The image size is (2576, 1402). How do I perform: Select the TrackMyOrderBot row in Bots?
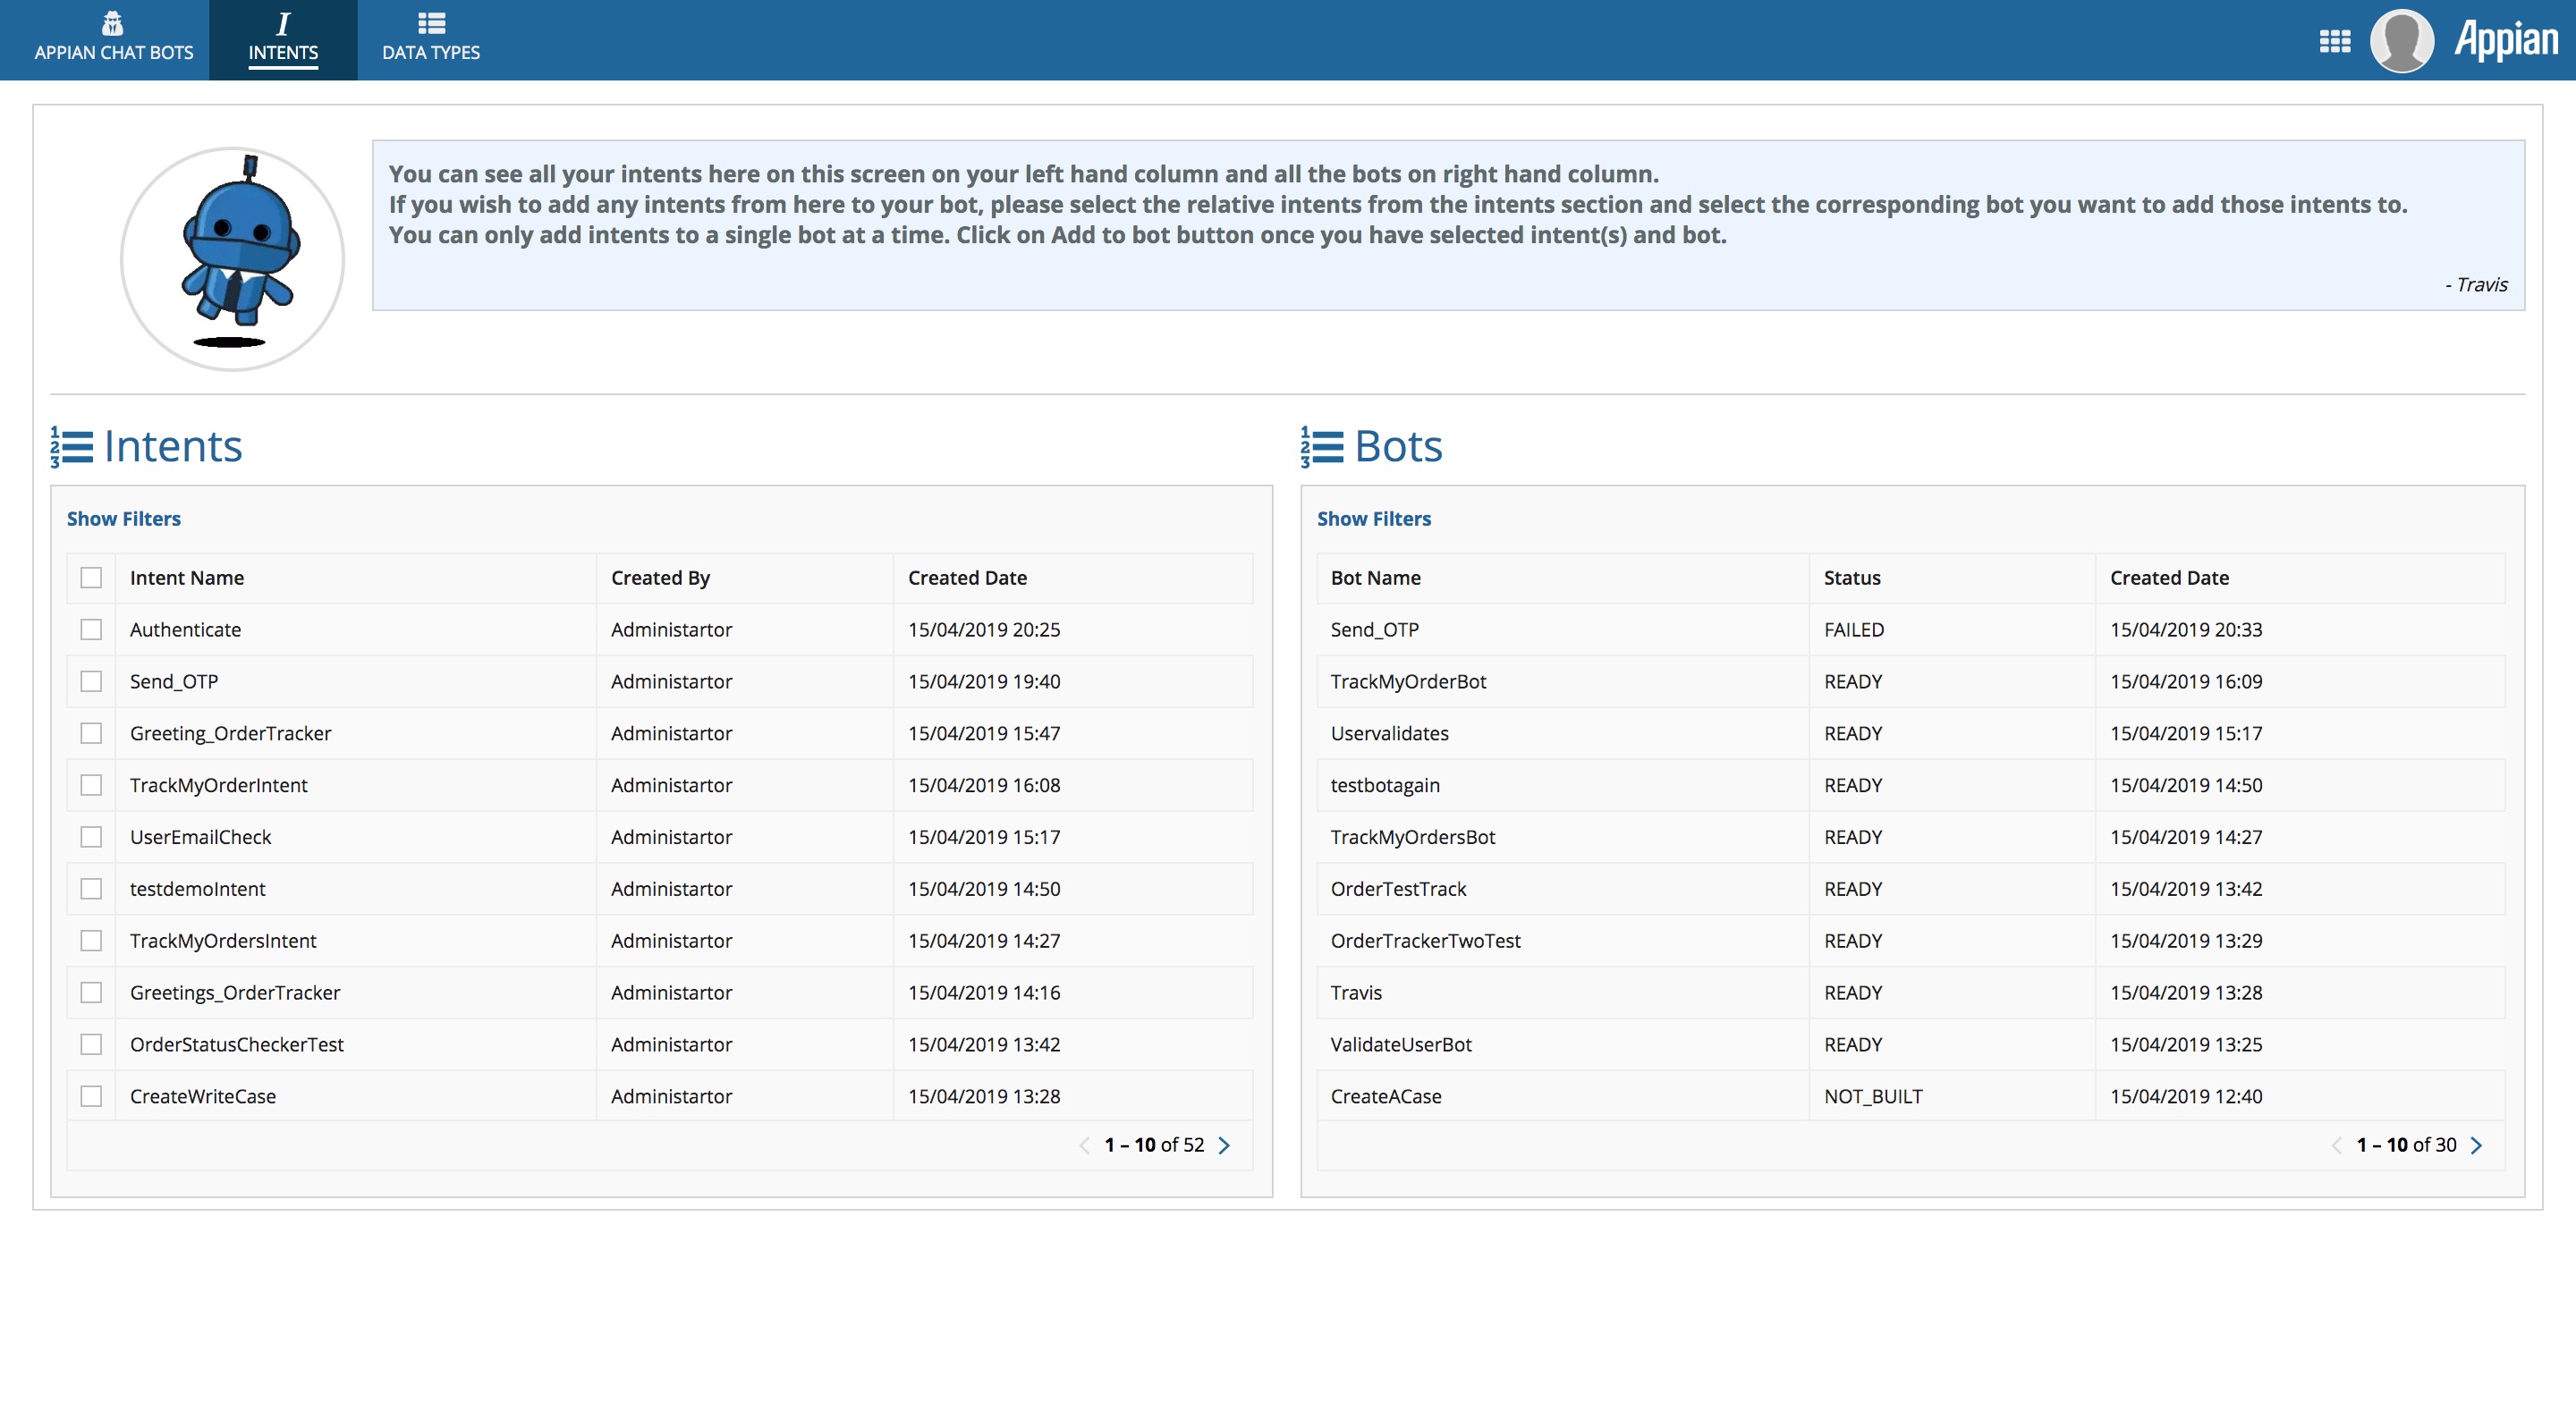(1408, 682)
